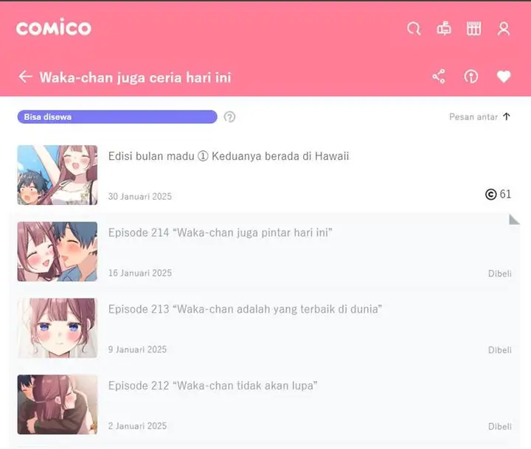Screen dimensions: 531x449
Task: Click the 61 coin price indicator
Action: tap(498, 194)
